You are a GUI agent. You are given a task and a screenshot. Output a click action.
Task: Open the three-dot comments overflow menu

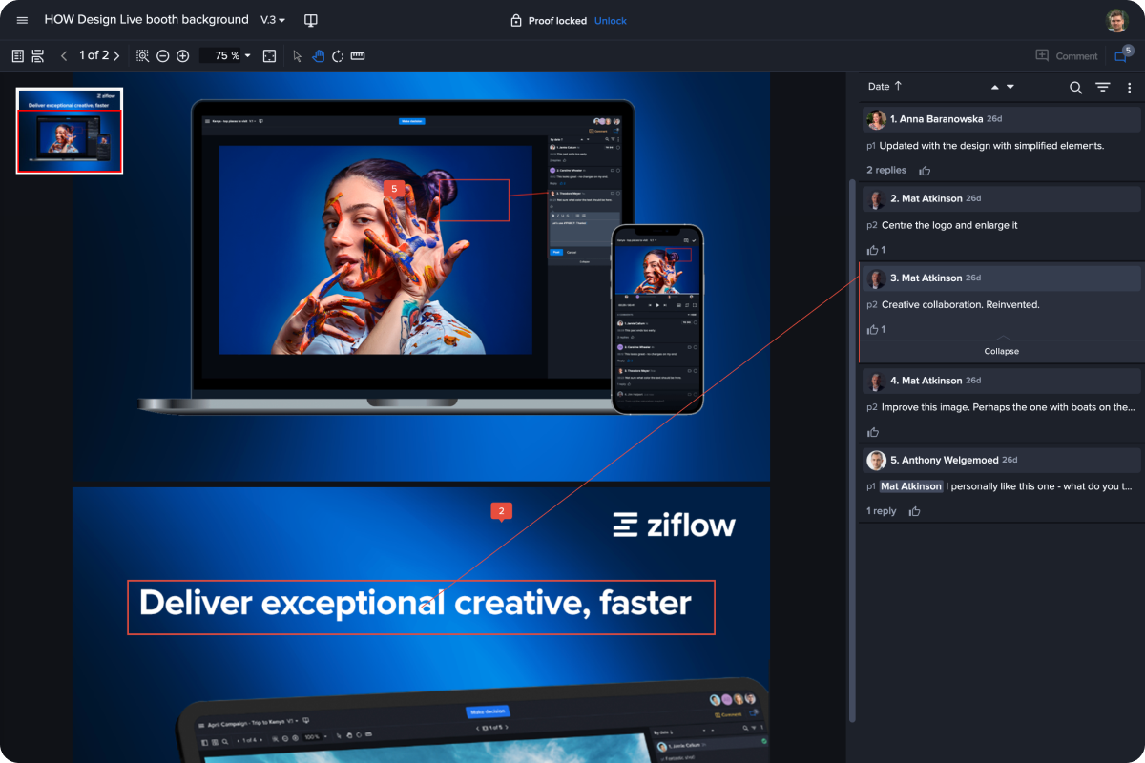point(1130,87)
